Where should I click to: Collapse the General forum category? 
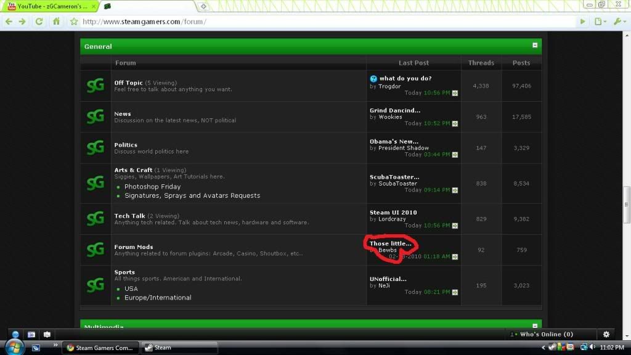[x=535, y=46]
